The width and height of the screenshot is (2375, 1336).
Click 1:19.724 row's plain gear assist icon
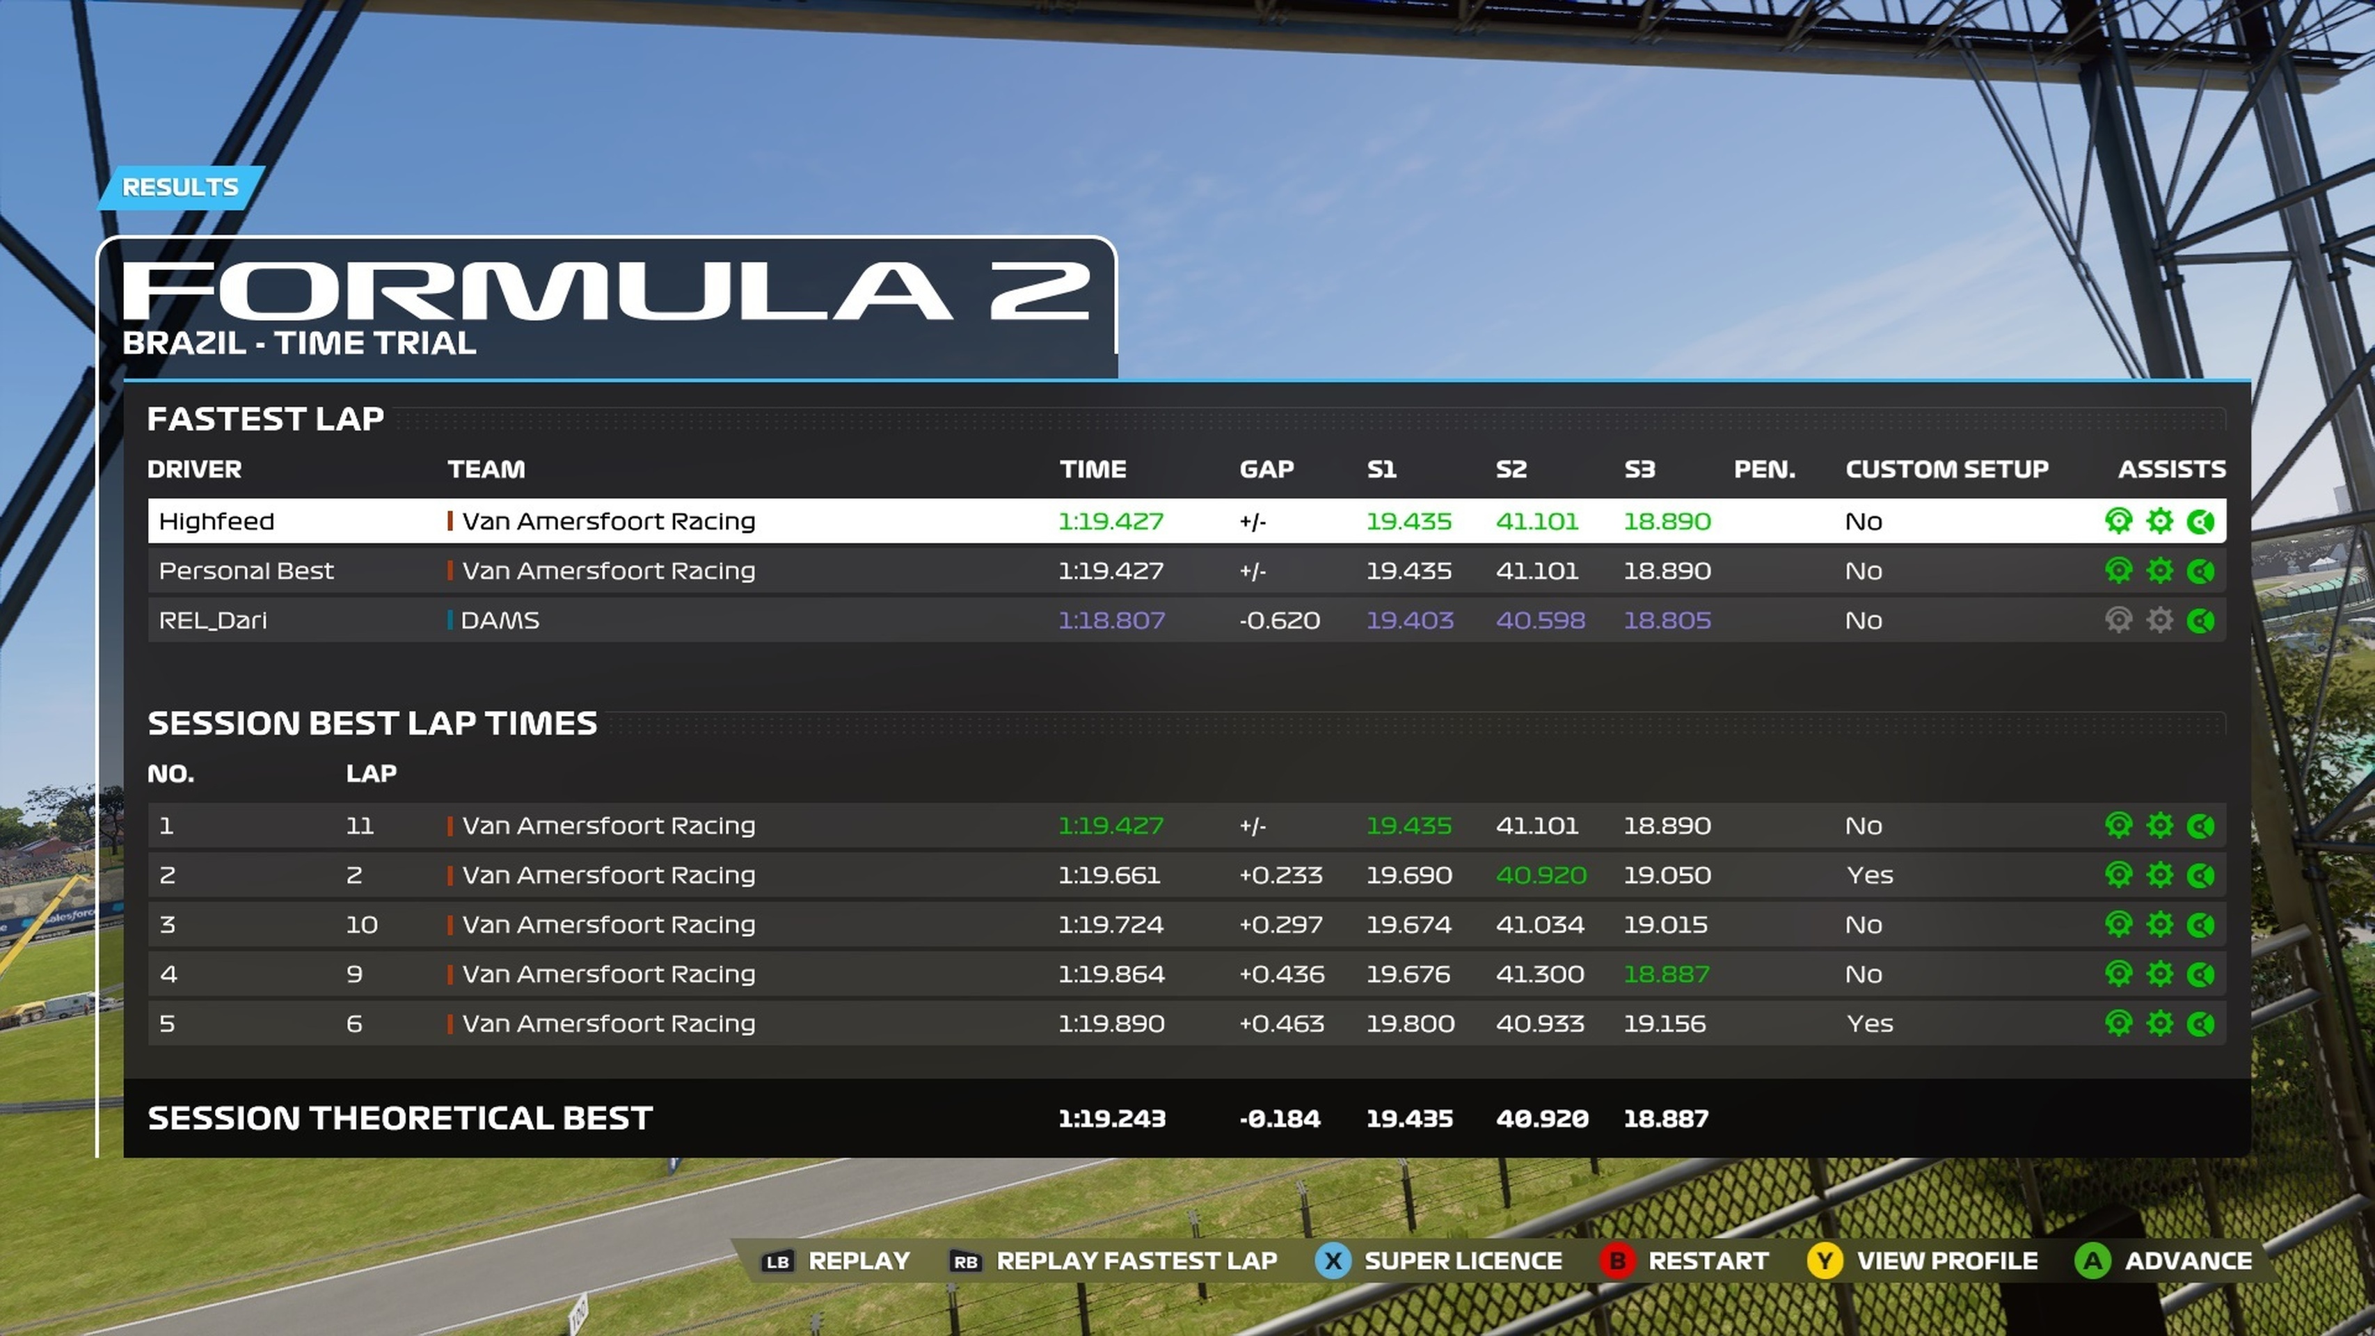tap(2159, 924)
